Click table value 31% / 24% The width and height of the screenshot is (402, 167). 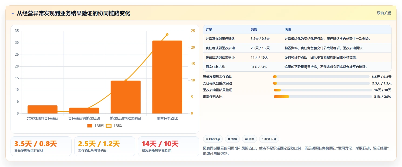pos(259,67)
